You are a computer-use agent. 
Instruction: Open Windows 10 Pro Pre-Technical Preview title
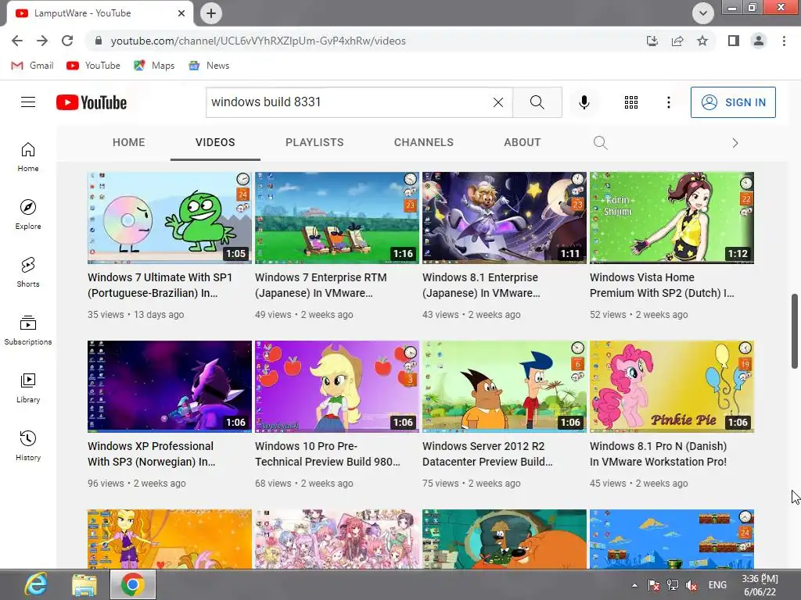328,454
